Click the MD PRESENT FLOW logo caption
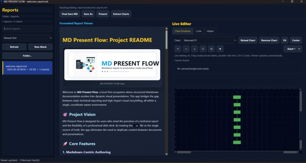This screenshot has width=306, height=163. [x=112, y=83]
